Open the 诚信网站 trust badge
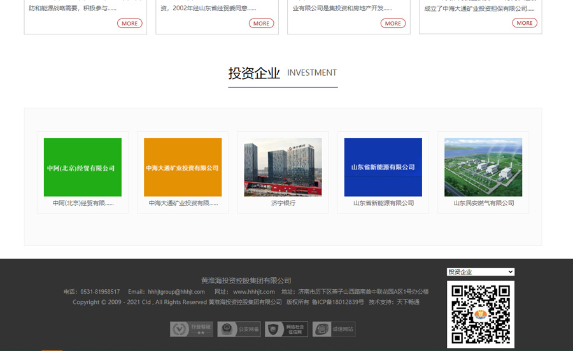573x351 pixels. (x=334, y=329)
